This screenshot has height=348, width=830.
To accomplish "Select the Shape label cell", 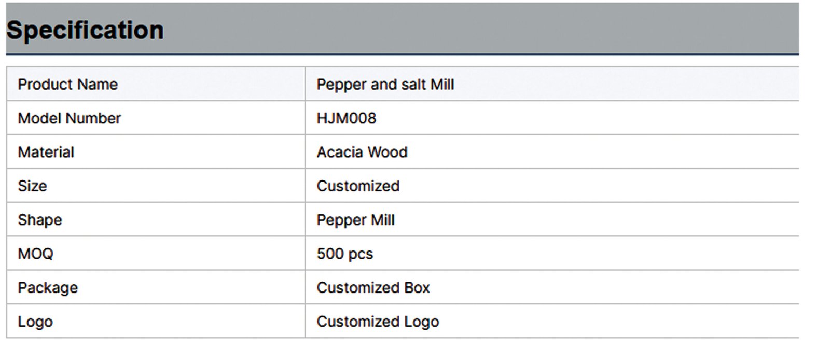I will coord(40,220).
